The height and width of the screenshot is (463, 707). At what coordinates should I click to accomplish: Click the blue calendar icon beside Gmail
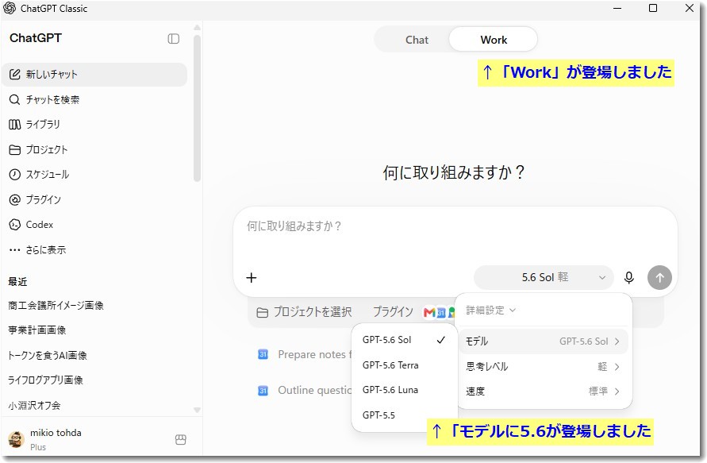(x=441, y=312)
